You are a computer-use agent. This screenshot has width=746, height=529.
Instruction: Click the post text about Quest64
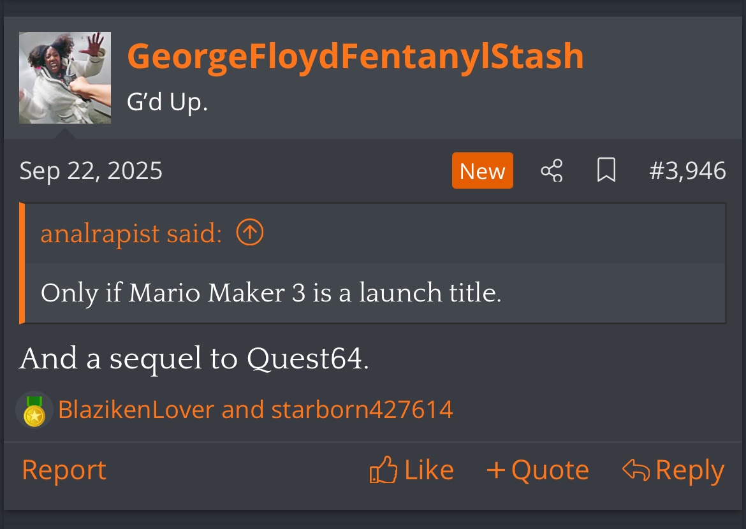[x=194, y=359]
